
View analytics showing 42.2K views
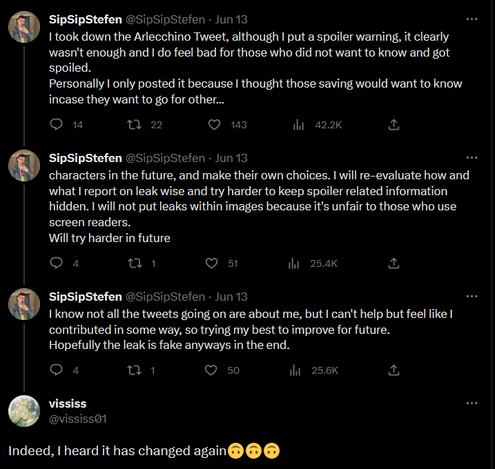(x=299, y=125)
